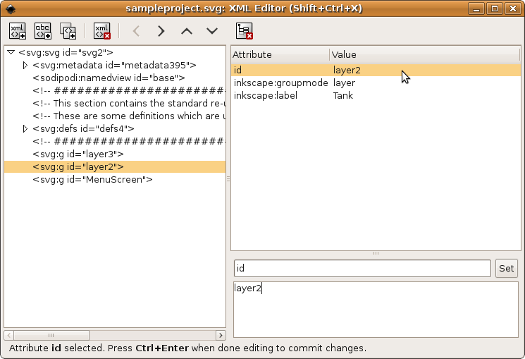Select the sodipodi:namedview id="base" node
Image resolution: width=525 pixels, height=359 pixels.
109,78
